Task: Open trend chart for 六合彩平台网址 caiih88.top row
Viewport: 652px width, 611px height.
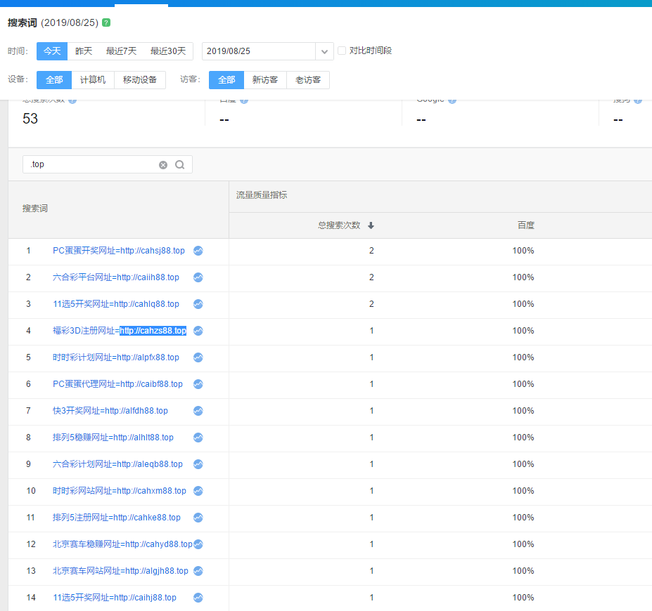Action: tap(198, 277)
